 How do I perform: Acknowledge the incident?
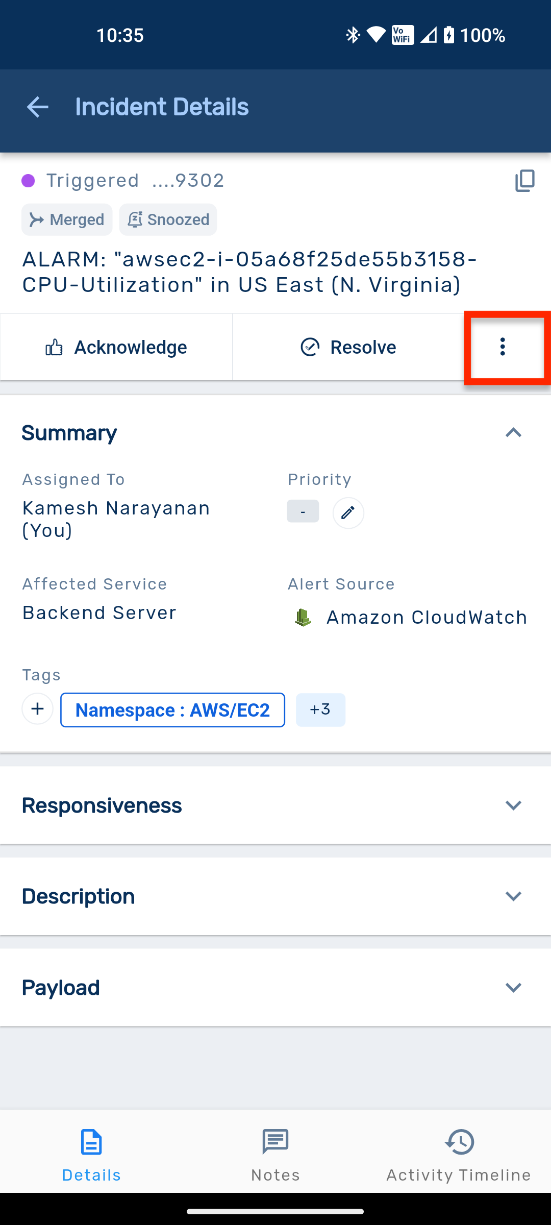point(116,347)
